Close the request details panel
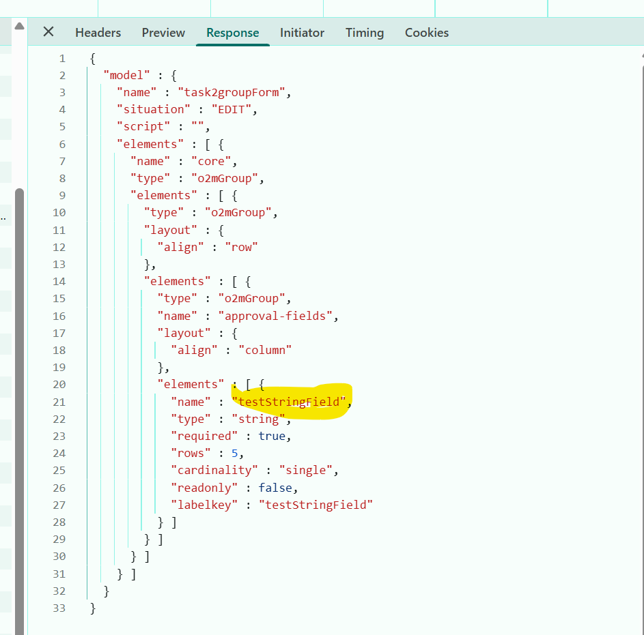The height and width of the screenshot is (635, 644). pyautogui.click(x=48, y=31)
